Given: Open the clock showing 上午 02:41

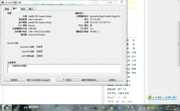Looking at the screenshot, I should (x=171, y=108).
